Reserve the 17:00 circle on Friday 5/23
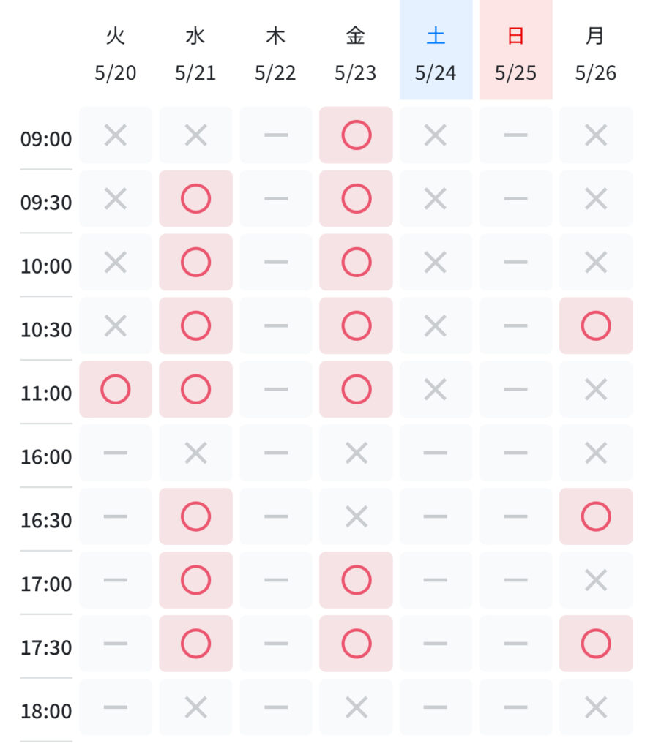The image size is (653, 749). tap(356, 579)
